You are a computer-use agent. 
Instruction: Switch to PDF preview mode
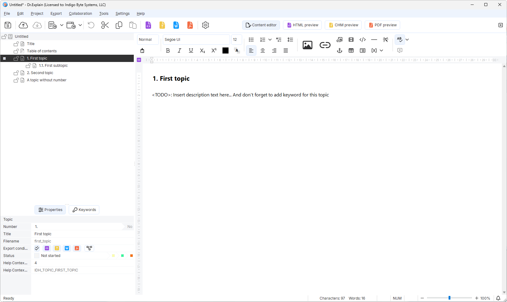coord(383,25)
